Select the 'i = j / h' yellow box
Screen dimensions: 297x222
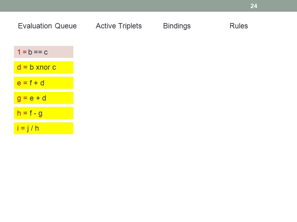point(44,128)
